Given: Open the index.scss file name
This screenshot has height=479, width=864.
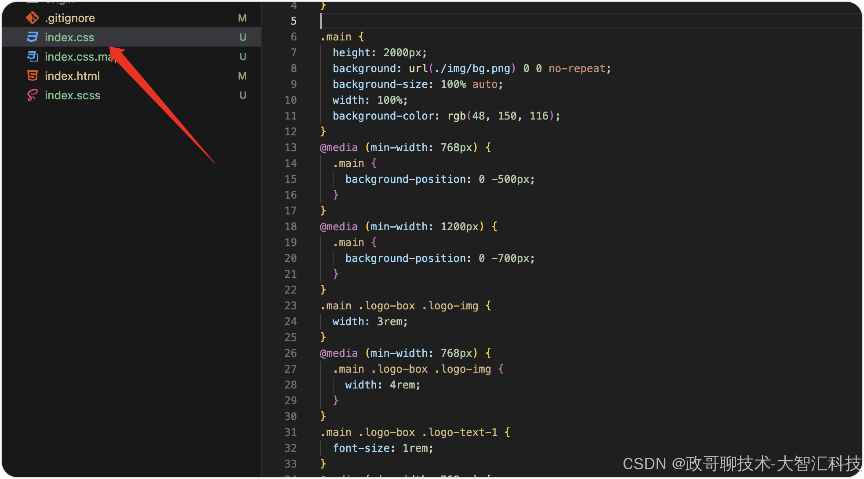Looking at the screenshot, I should [73, 95].
